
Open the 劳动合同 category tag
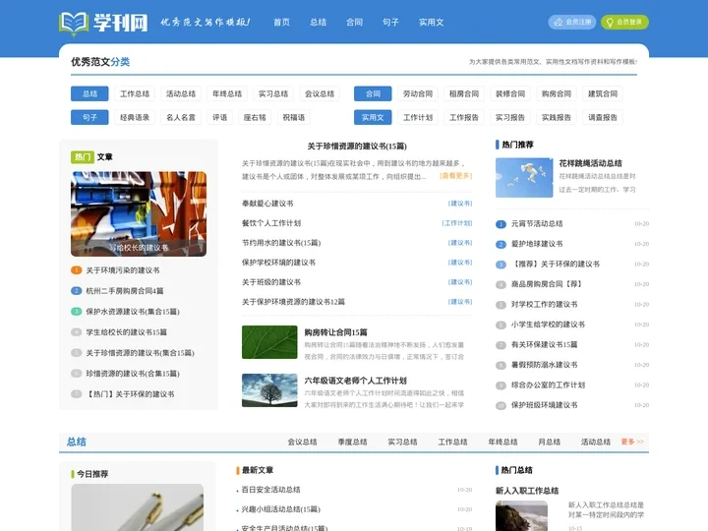pos(418,93)
